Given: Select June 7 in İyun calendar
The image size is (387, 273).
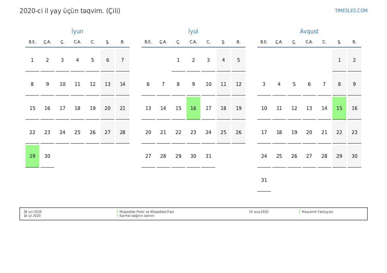Looking at the screenshot, I should click(123, 60).
